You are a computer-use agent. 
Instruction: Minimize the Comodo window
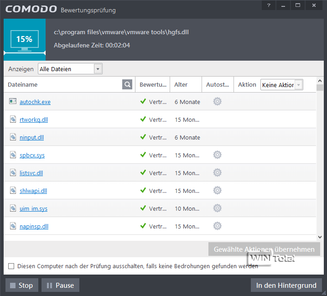[x=283, y=5]
